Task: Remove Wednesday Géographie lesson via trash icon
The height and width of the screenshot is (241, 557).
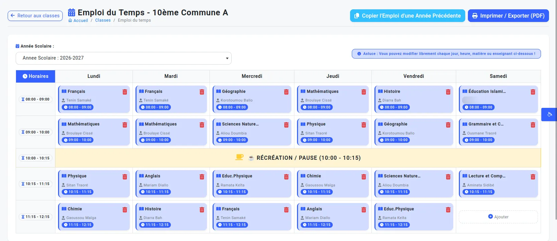Action: pyautogui.click(x=286, y=92)
